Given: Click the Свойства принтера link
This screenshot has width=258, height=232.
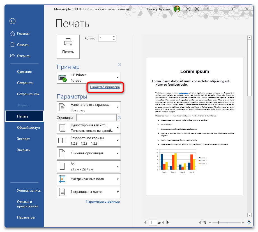Looking at the screenshot, I should [x=105, y=87].
